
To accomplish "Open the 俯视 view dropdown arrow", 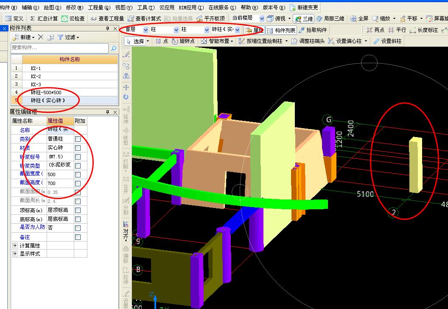I will (289, 19).
